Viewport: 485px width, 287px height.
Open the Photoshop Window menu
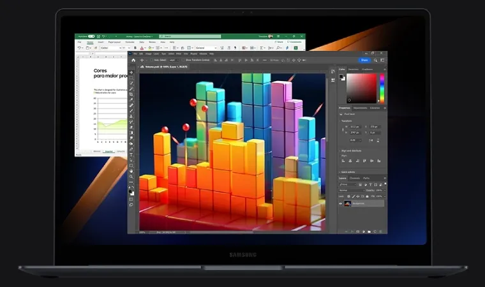click(203, 54)
